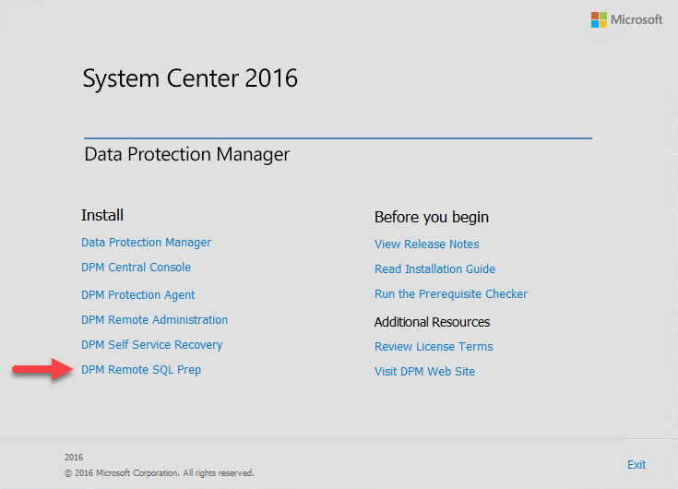This screenshot has width=678, height=489.
Task: Click the Data Protection Manager subtitle heading
Action: pos(186,154)
